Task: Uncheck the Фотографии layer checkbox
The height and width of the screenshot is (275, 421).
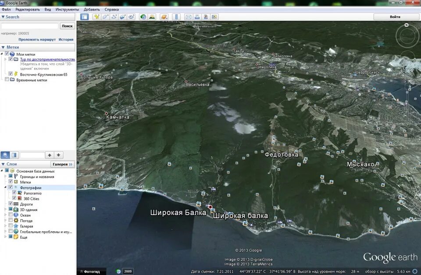Action: point(11,187)
